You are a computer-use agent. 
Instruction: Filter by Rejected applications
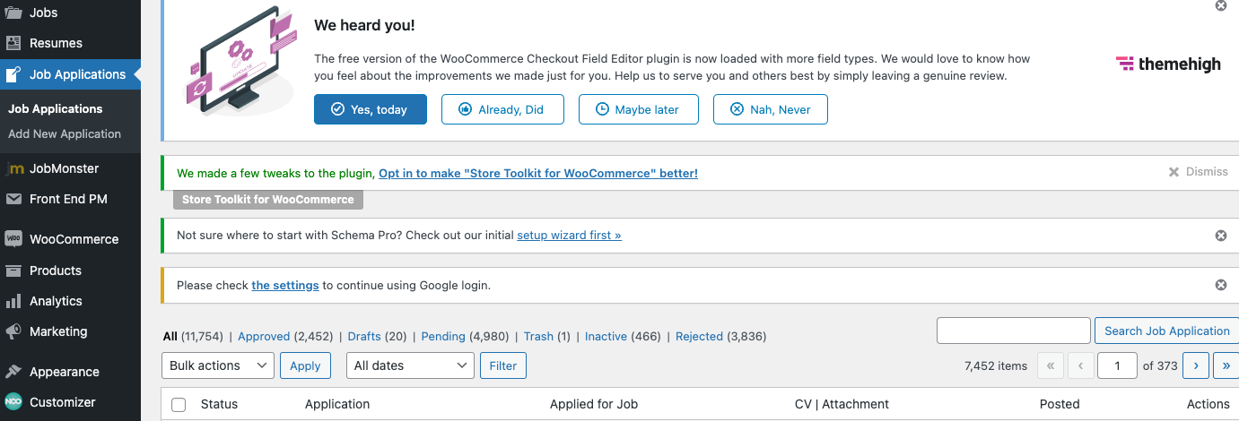[x=699, y=337]
